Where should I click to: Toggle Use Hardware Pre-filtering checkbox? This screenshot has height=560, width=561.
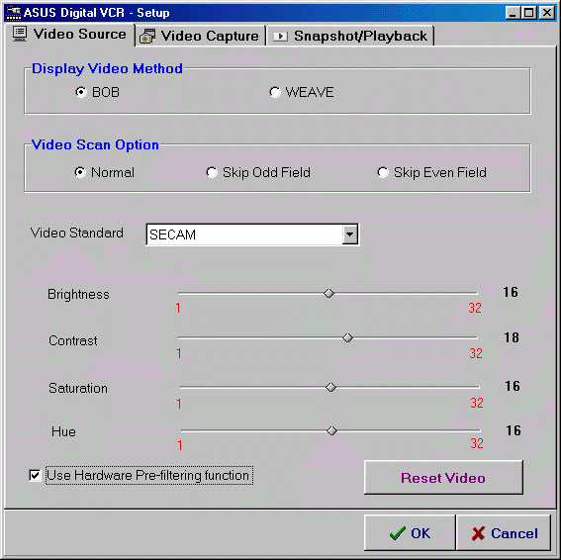pos(35,476)
